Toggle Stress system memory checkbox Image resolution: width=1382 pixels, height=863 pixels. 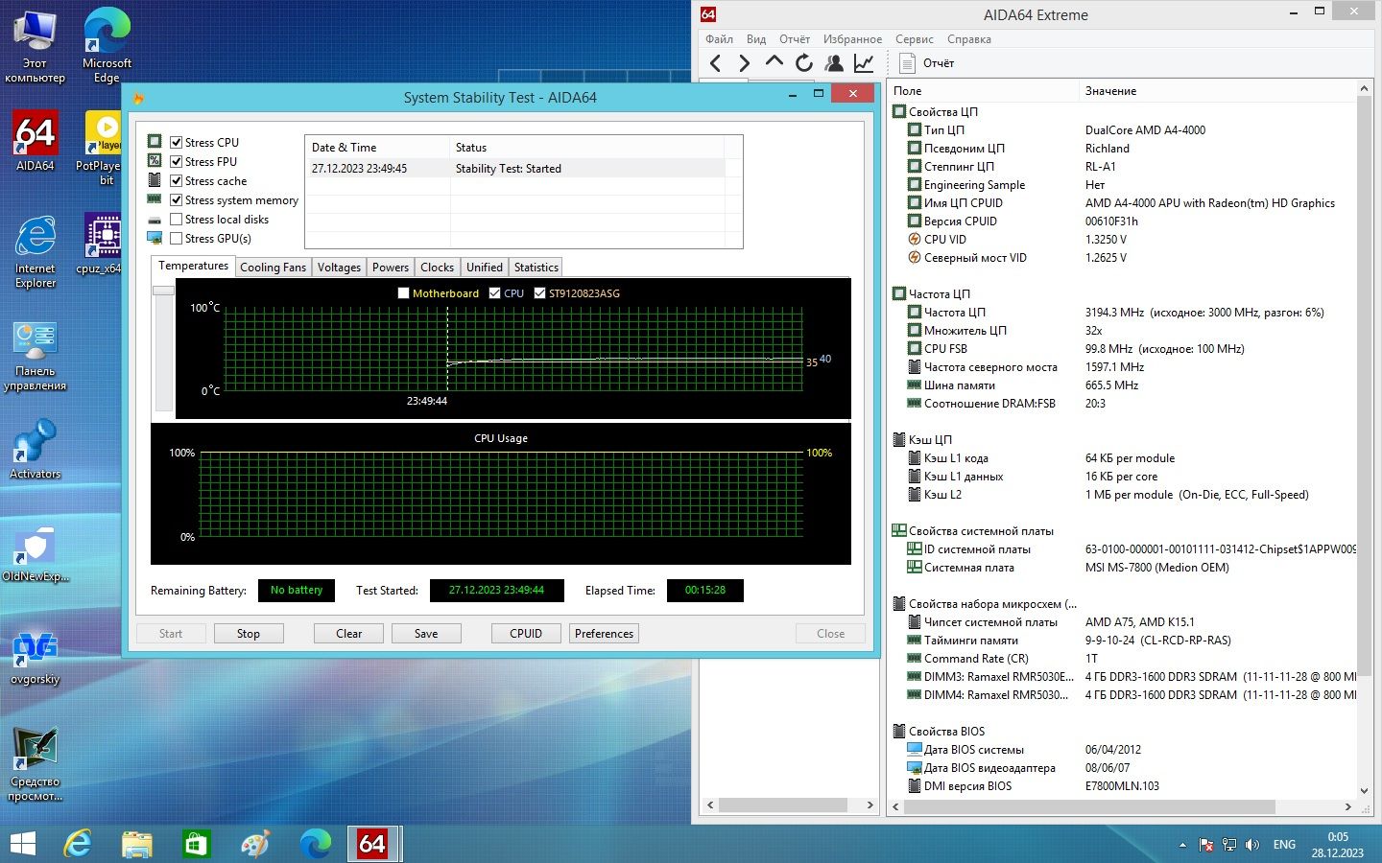[x=177, y=199]
